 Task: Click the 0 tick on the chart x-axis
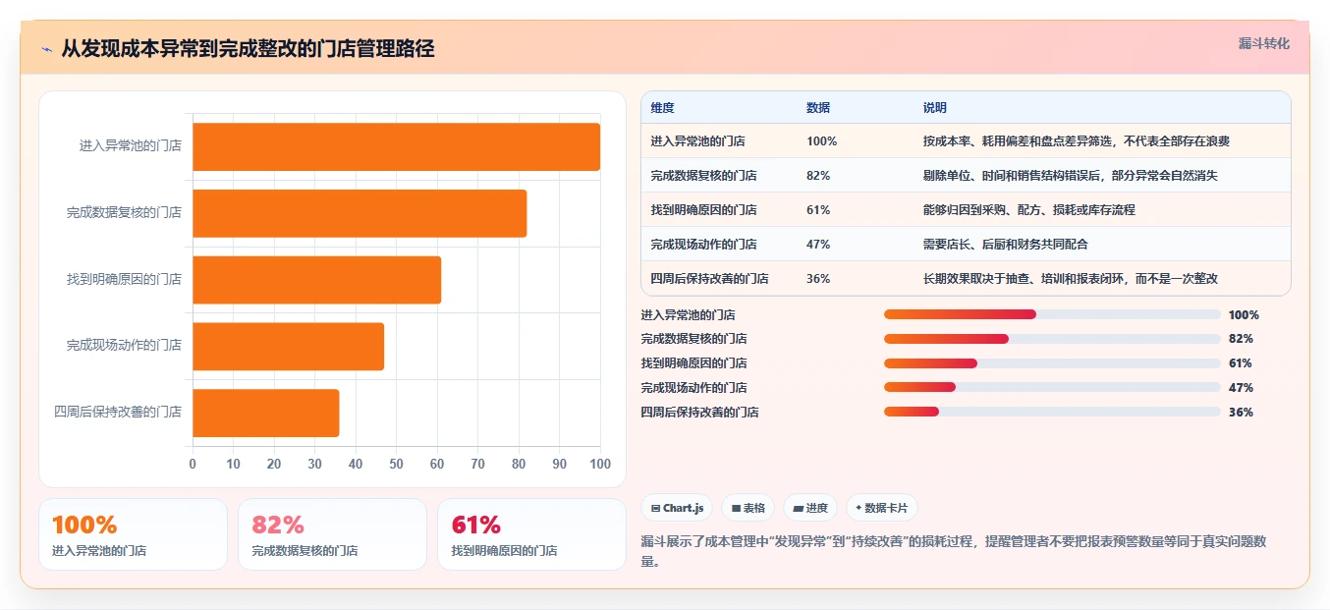point(193,464)
